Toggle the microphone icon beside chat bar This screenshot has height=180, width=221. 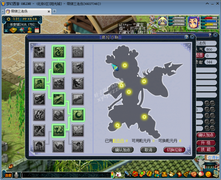(16, 175)
